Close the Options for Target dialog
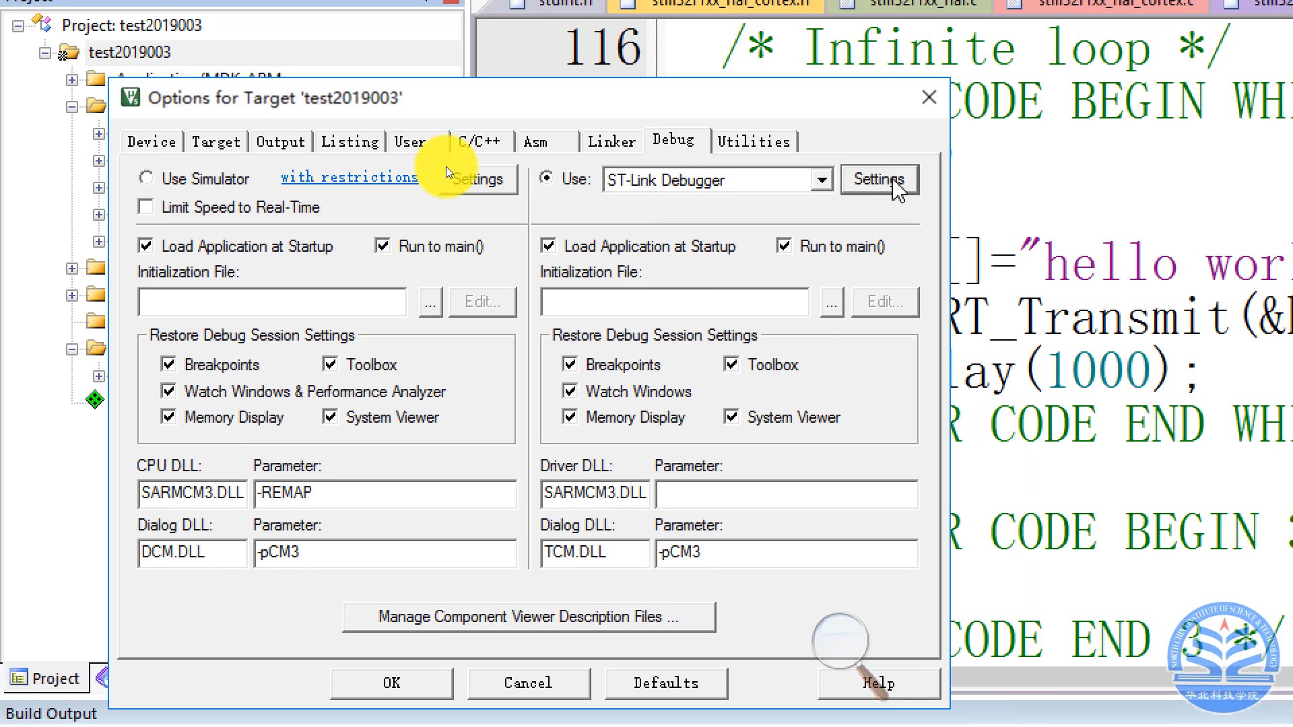Viewport: 1293px width, 727px height. [929, 98]
